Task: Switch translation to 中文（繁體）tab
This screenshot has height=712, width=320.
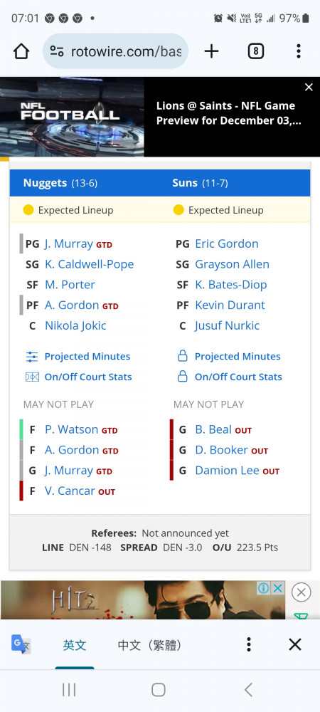Action: click(x=149, y=645)
